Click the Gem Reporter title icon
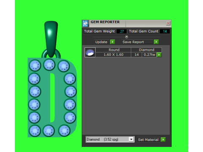Screen dimensions: 203x152 click(85, 24)
